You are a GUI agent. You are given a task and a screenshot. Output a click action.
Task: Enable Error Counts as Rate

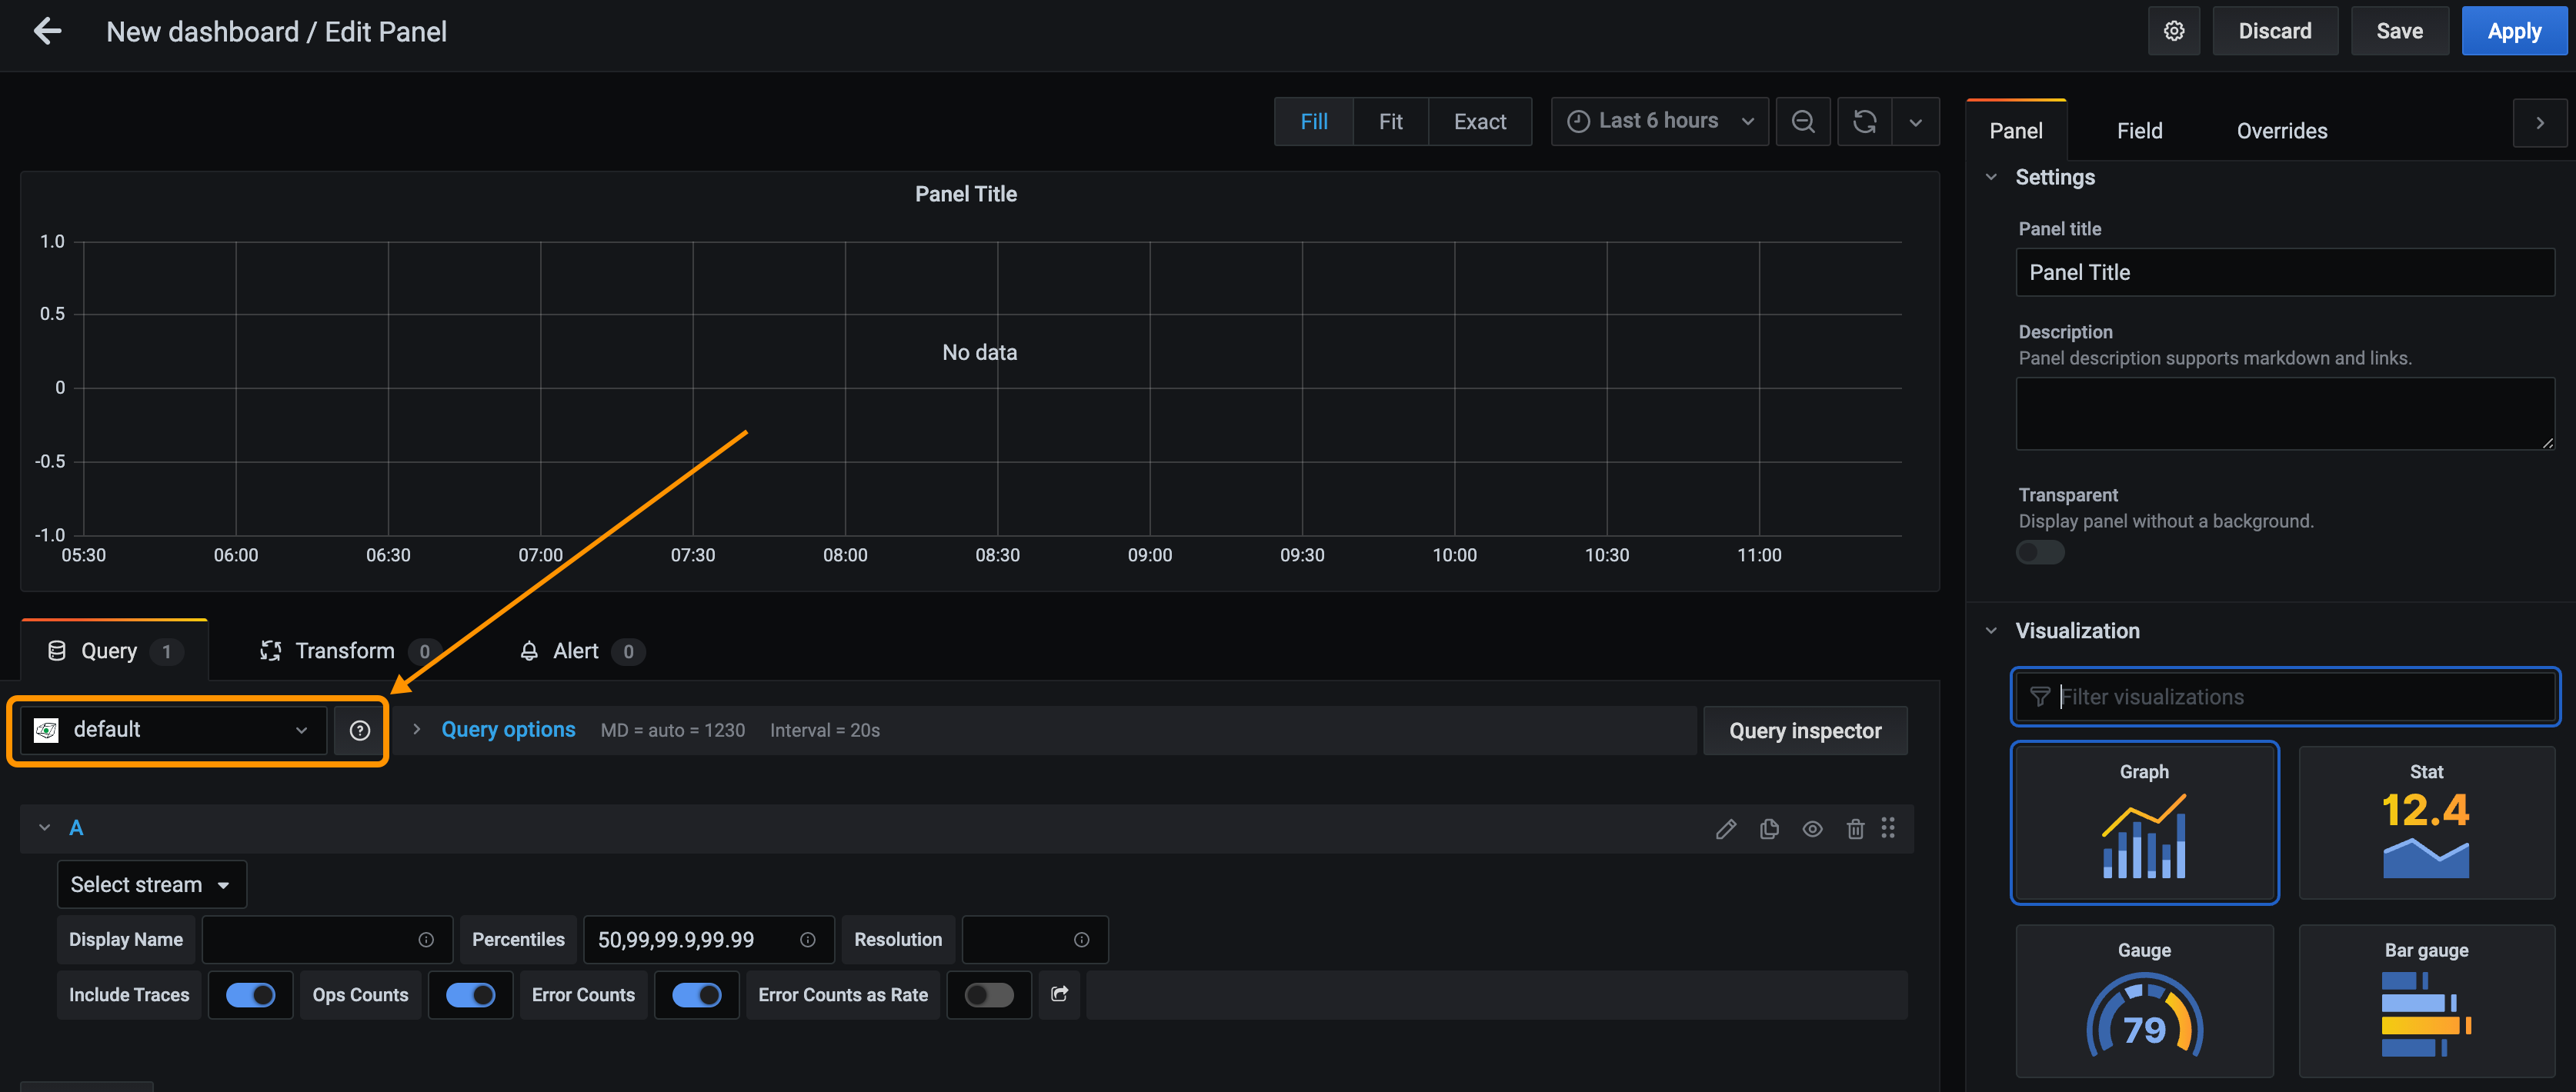coord(988,995)
